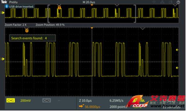
Task: Toggle the CH2 channel badge
Action: point(46,101)
